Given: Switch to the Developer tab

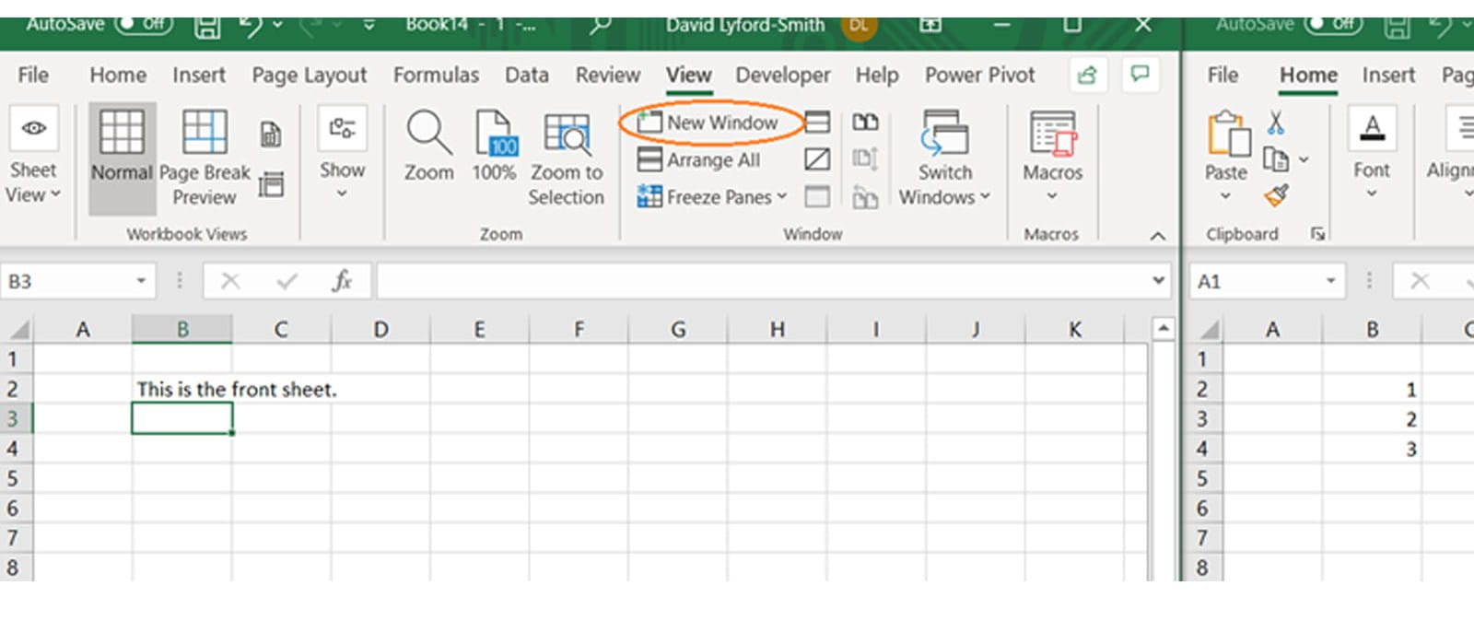Looking at the screenshot, I should (782, 76).
